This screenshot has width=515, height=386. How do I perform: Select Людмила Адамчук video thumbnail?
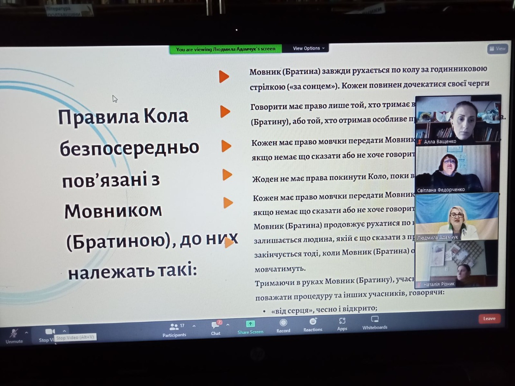pos(457,216)
